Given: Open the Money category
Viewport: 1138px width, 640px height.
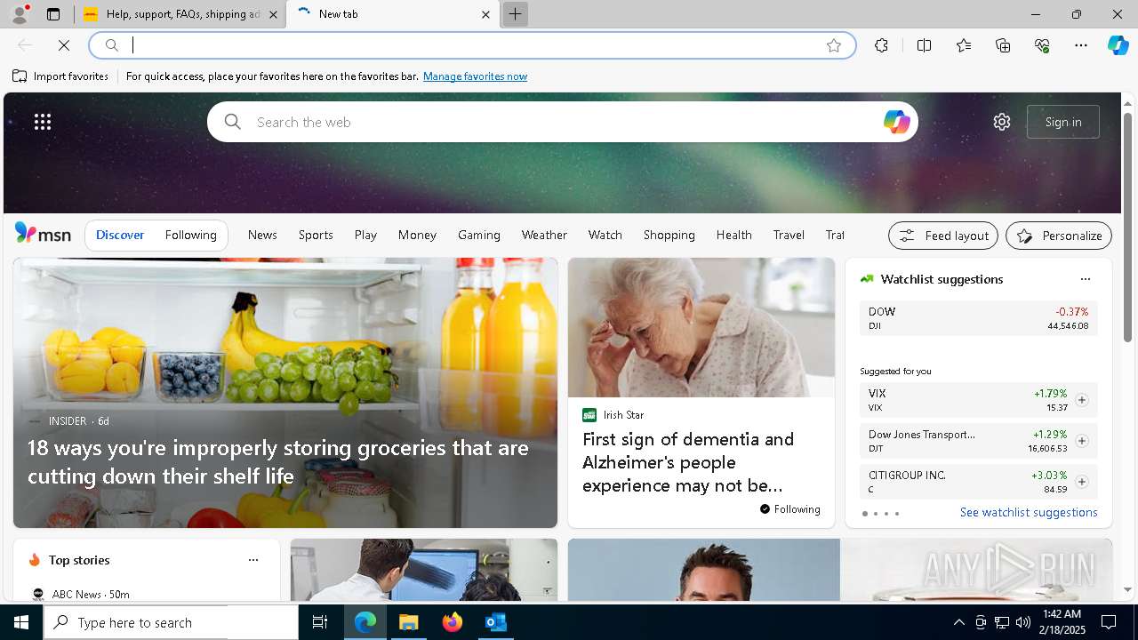Looking at the screenshot, I should tap(417, 235).
